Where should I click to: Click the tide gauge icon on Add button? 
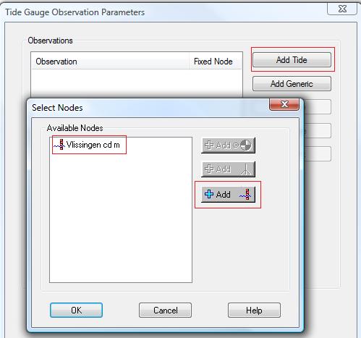coord(245,194)
